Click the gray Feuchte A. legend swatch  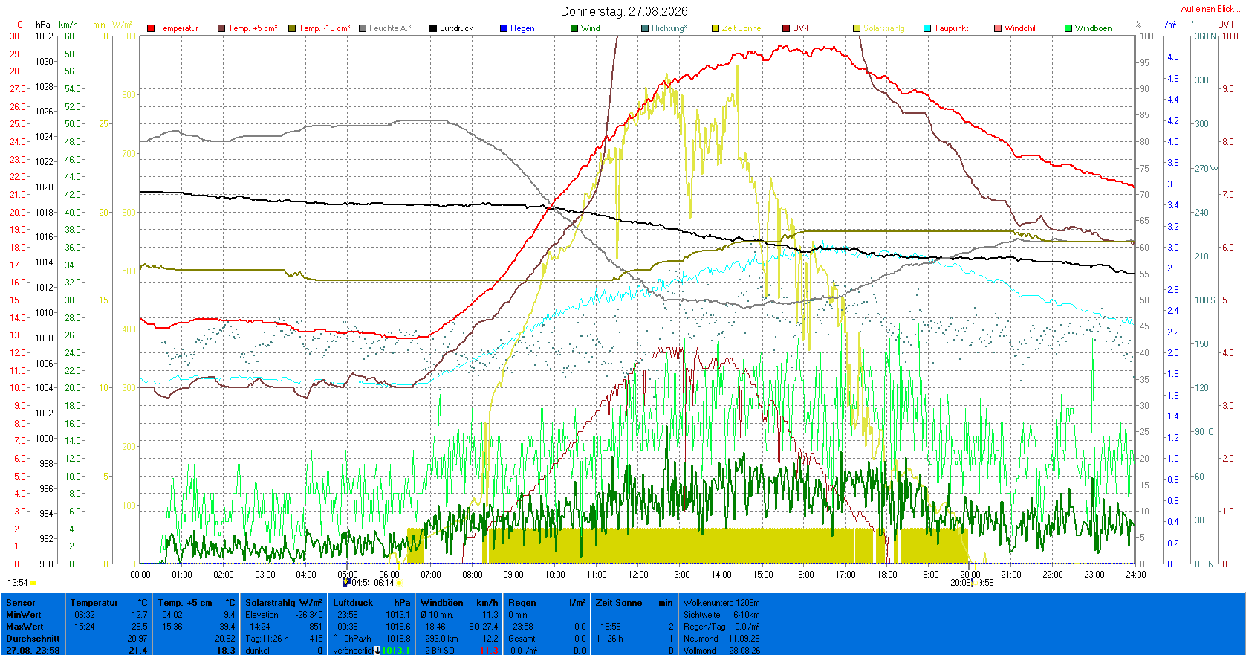coord(363,28)
